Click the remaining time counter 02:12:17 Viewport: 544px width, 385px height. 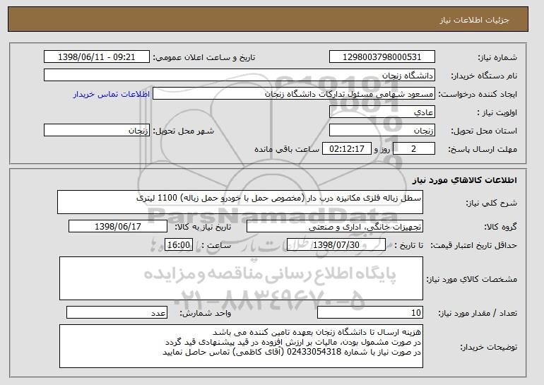pyautogui.click(x=347, y=149)
